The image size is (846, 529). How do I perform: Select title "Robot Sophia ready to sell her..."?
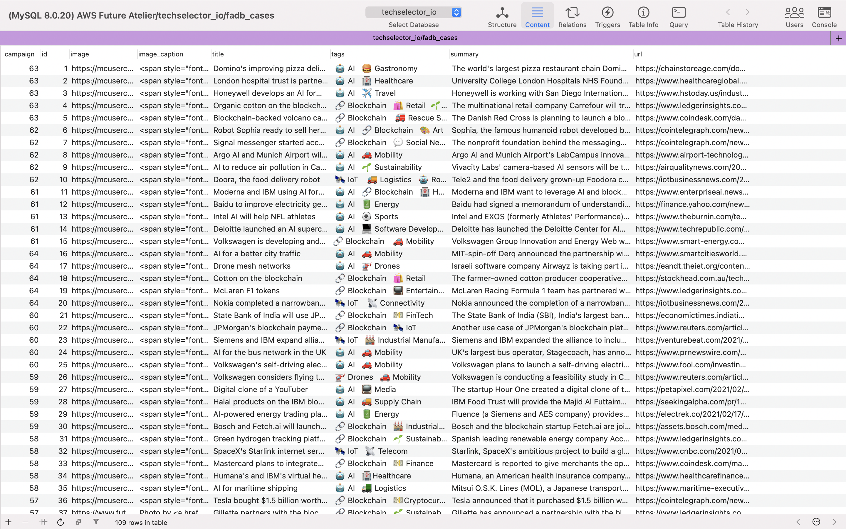pos(271,130)
